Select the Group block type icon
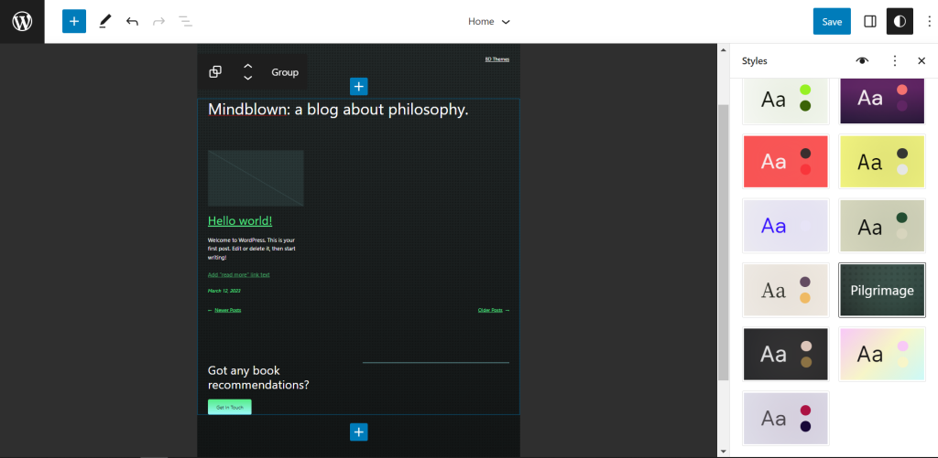The height and width of the screenshot is (458, 938). [x=215, y=72]
